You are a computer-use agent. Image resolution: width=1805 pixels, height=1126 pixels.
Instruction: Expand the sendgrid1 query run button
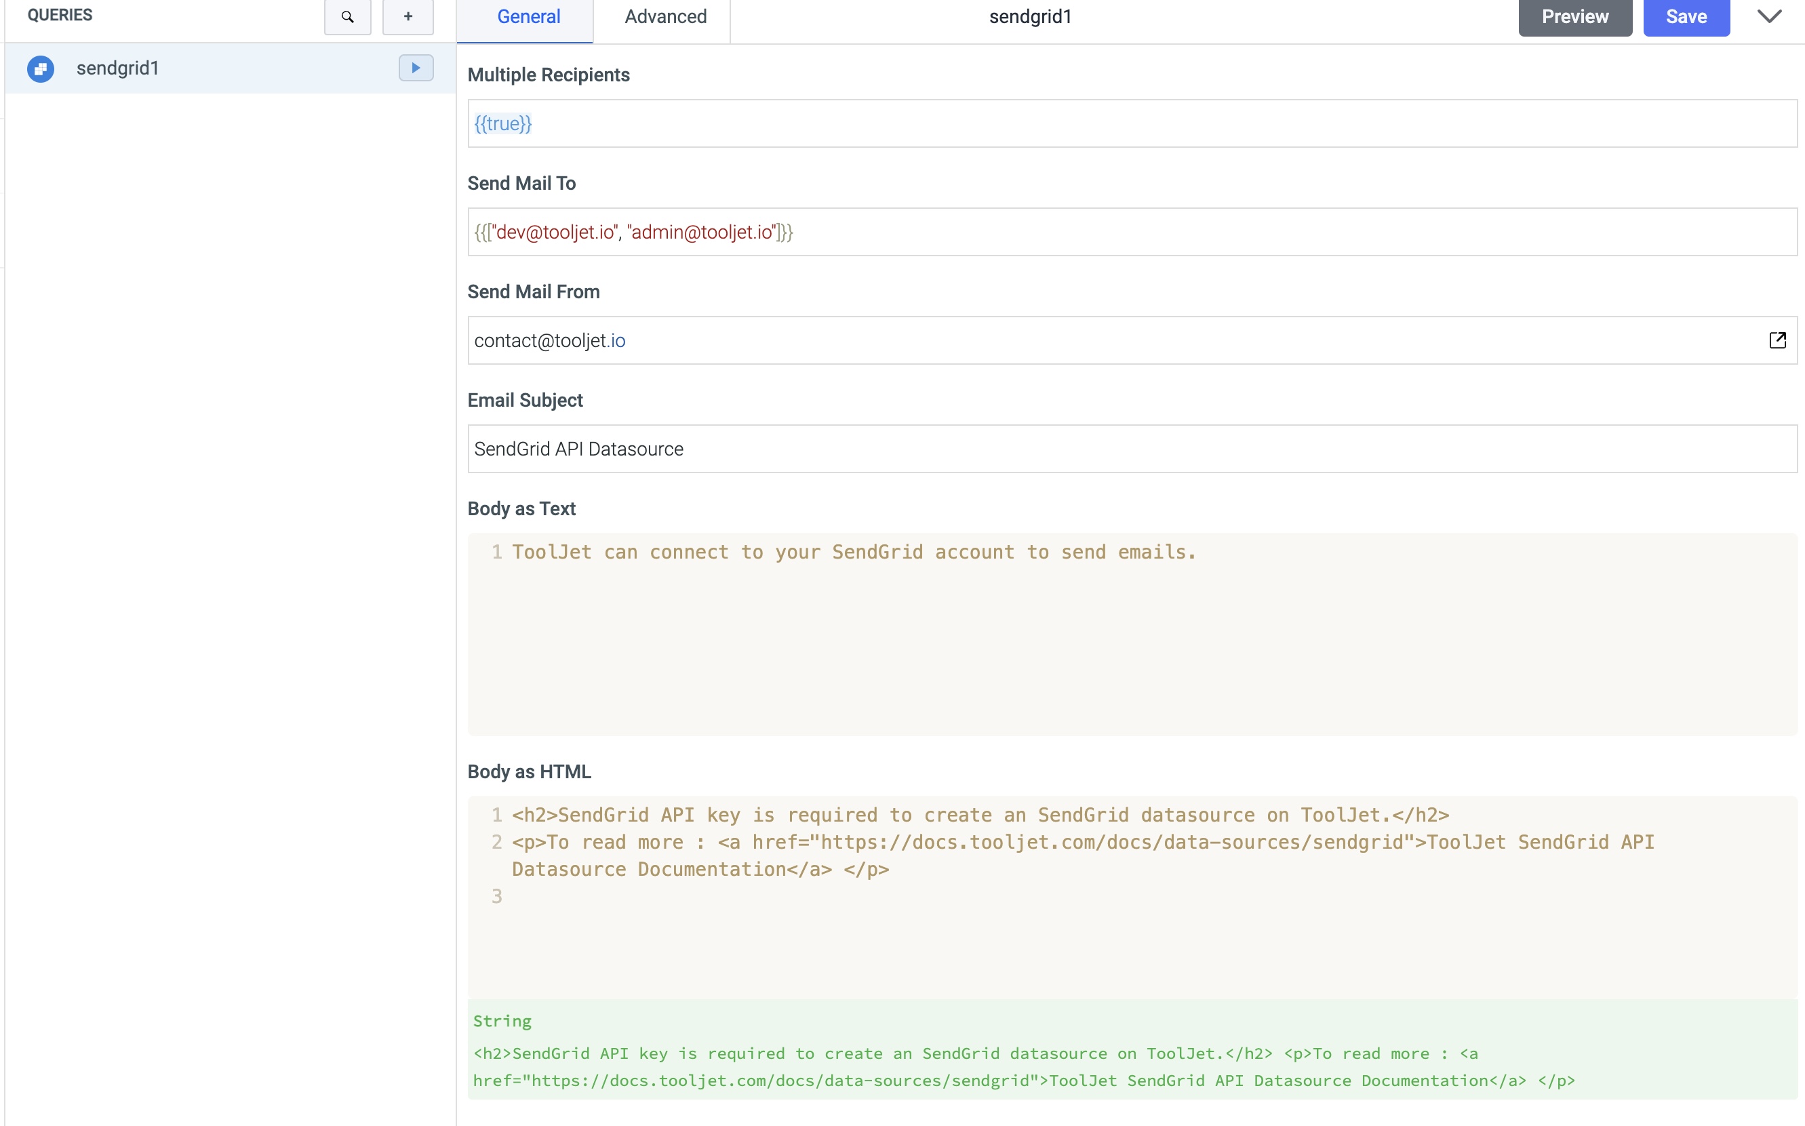[x=415, y=68]
